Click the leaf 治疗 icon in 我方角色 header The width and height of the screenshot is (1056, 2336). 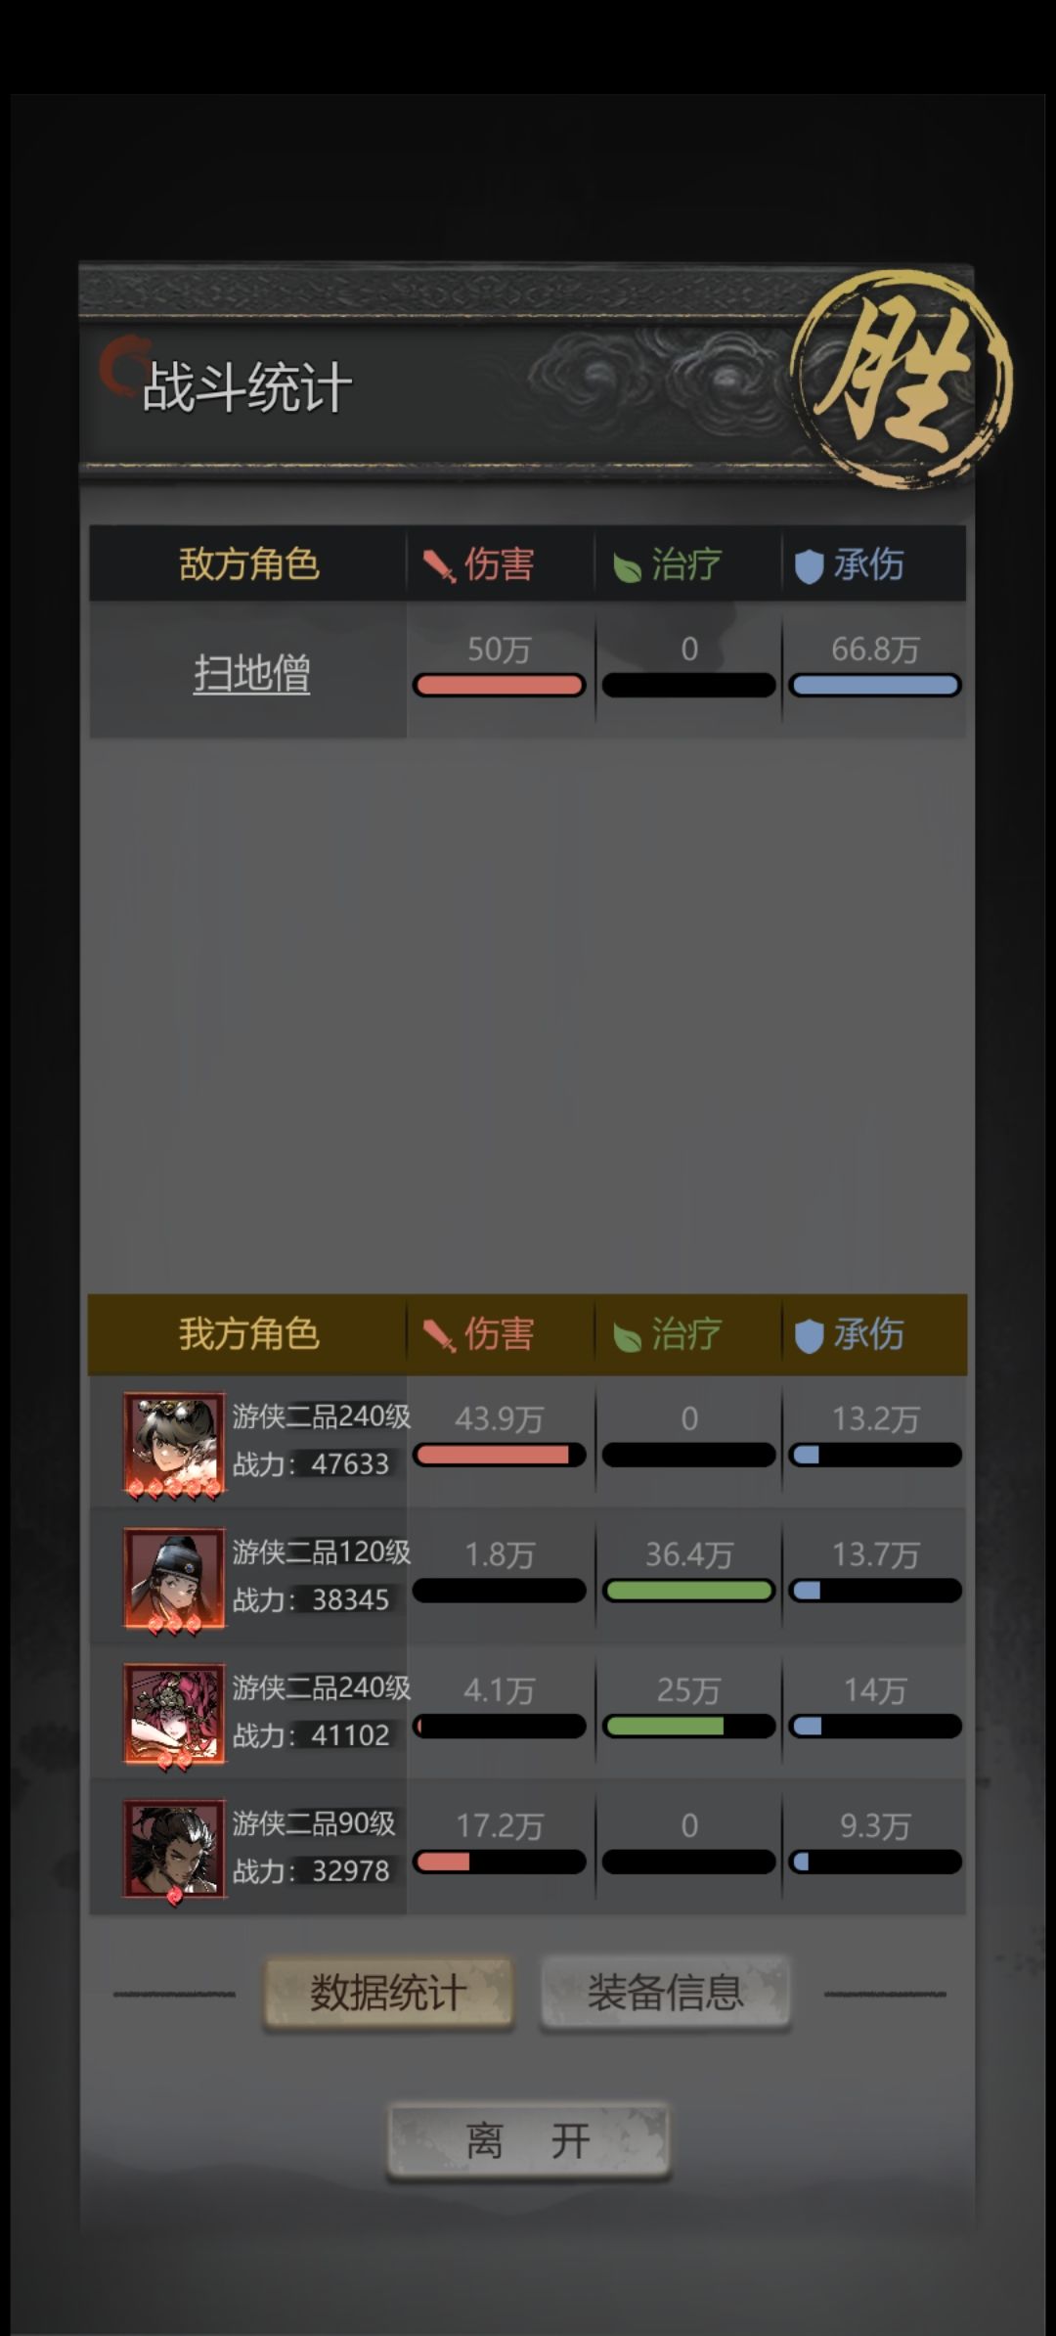(627, 1335)
